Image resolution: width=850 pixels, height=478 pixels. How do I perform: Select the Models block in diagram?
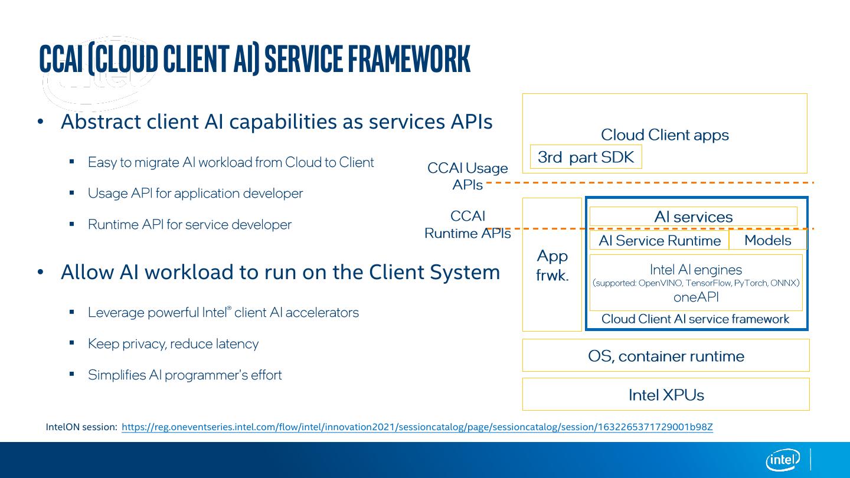[x=767, y=240]
